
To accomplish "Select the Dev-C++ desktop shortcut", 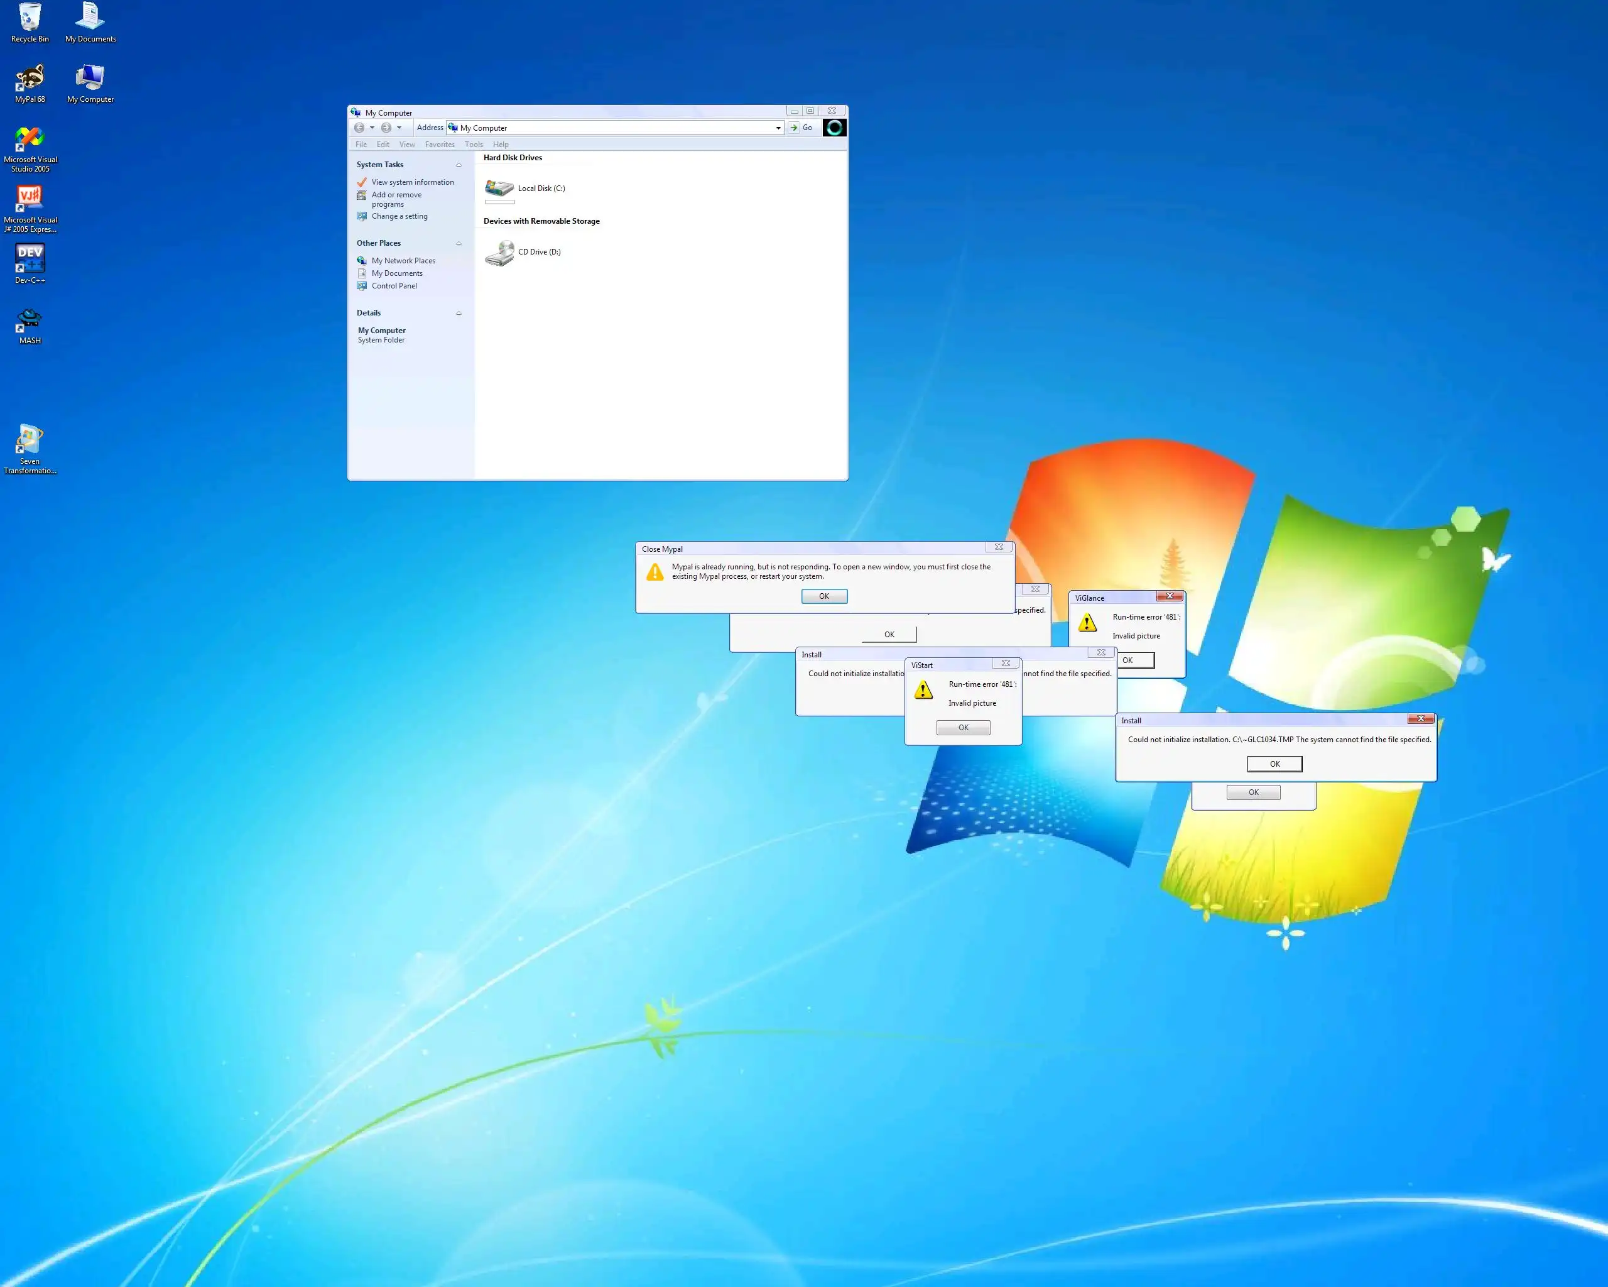I will (x=30, y=259).
